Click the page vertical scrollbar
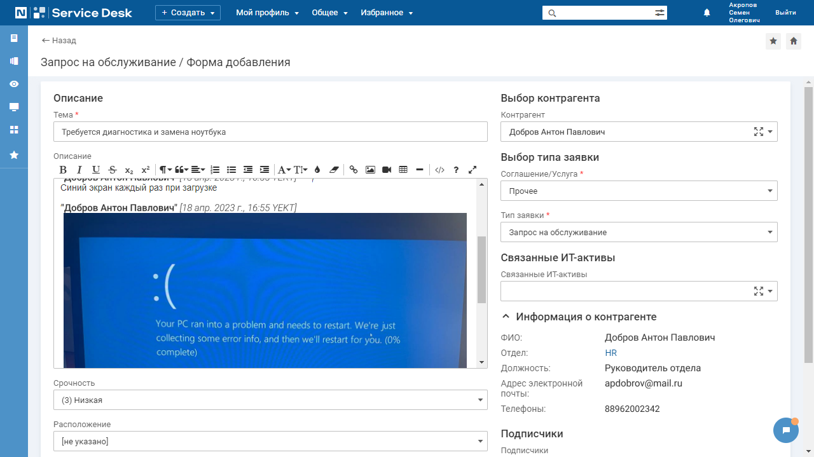The height and width of the screenshot is (457, 814). (x=808, y=224)
